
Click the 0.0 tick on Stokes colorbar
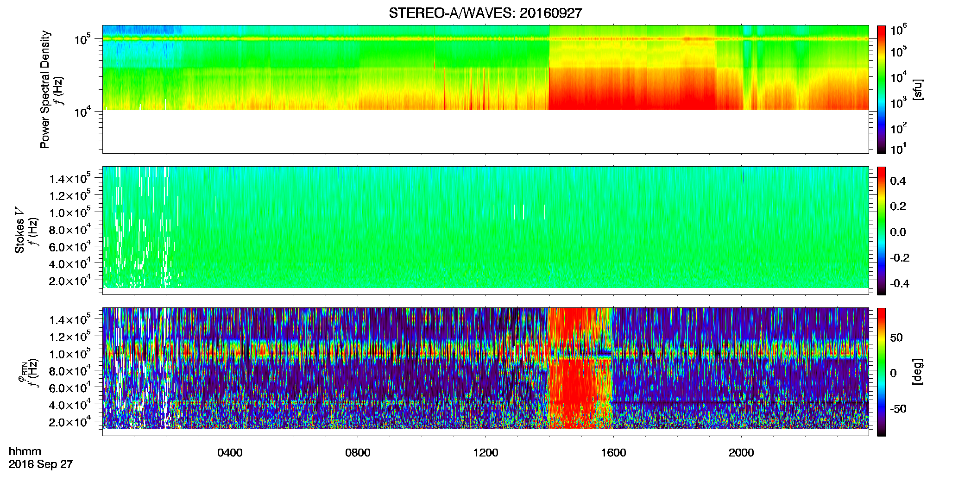[x=898, y=232]
